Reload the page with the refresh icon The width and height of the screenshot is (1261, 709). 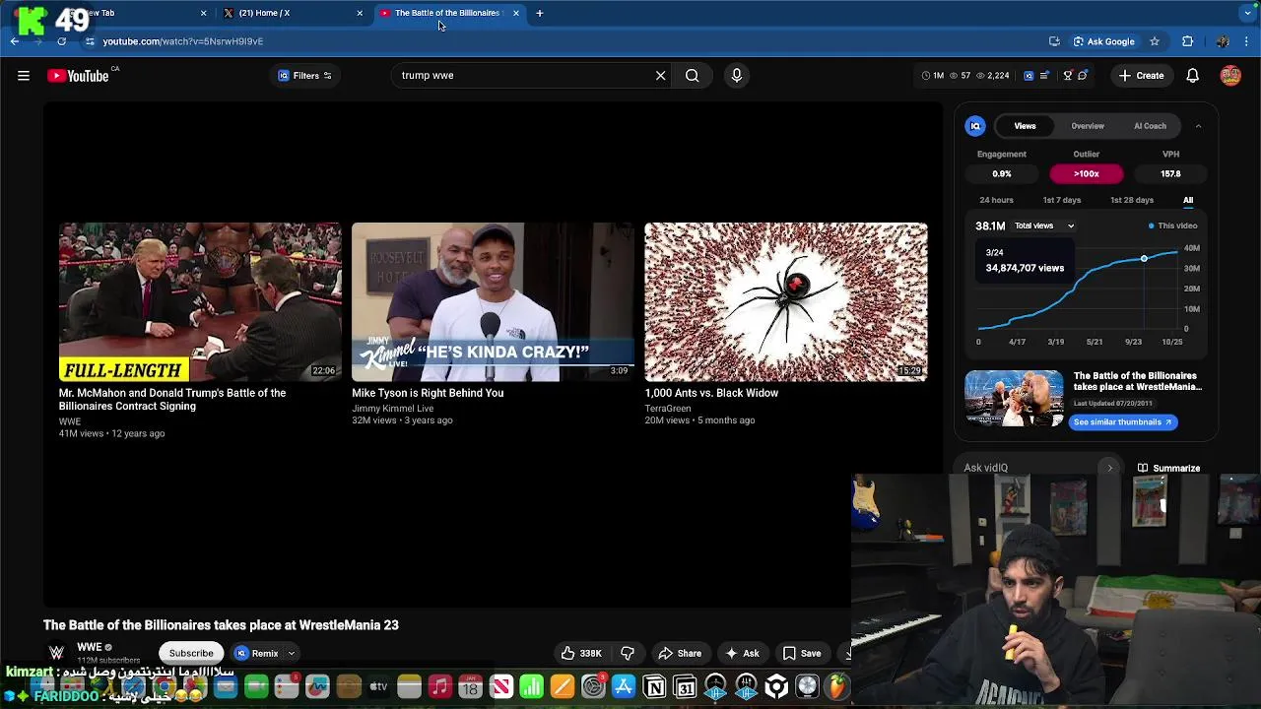coord(61,41)
